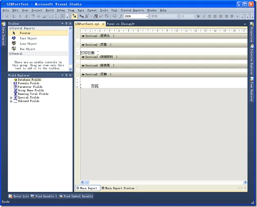The width and height of the screenshot is (257, 207).
Task: Switch to Main Report Preview tab
Action: click(x=118, y=188)
